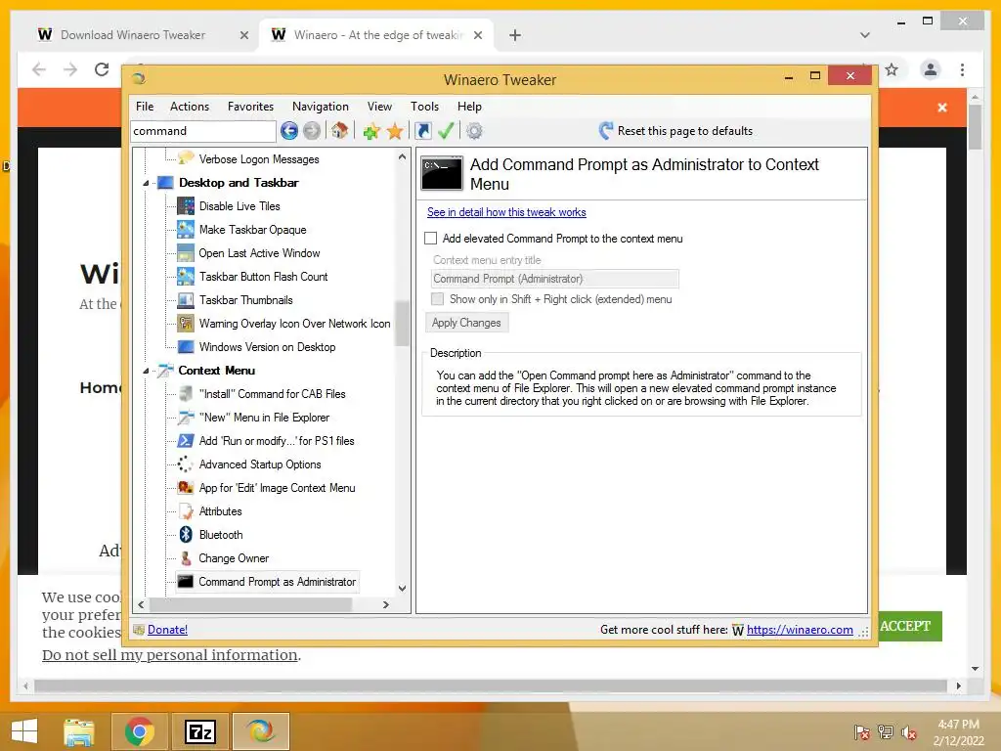Click Do not sell my personal information link
Viewport: 1001px width, 751px height.
coord(170,655)
